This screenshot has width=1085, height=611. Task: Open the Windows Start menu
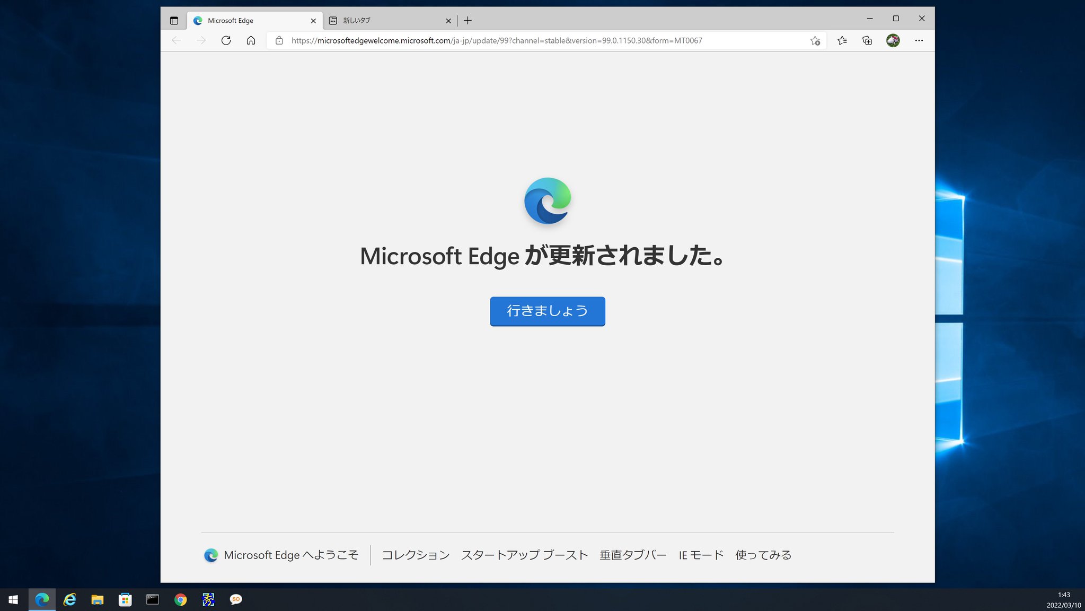(13, 599)
